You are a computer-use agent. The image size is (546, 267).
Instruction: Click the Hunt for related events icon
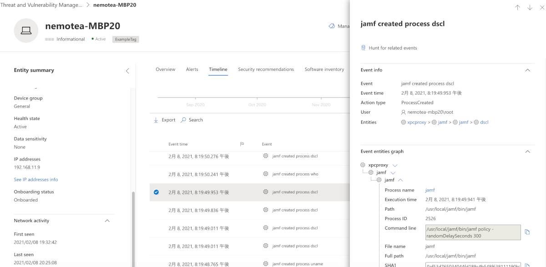363,47
